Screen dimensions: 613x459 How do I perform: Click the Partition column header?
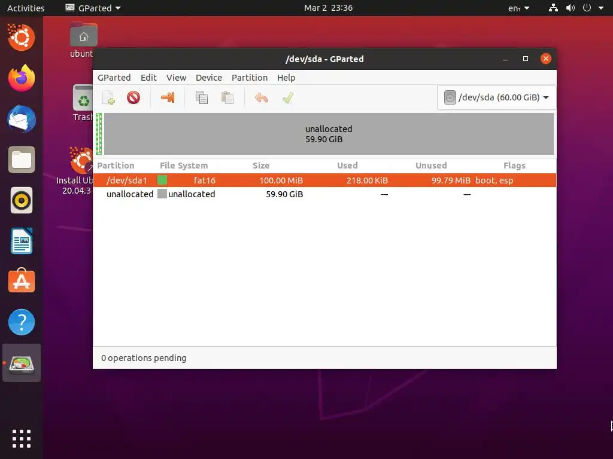116,166
